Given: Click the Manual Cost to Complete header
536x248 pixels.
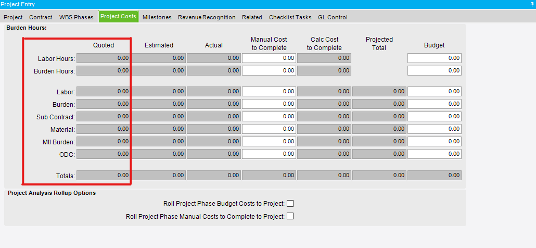Looking at the screenshot, I should coord(269,44).
